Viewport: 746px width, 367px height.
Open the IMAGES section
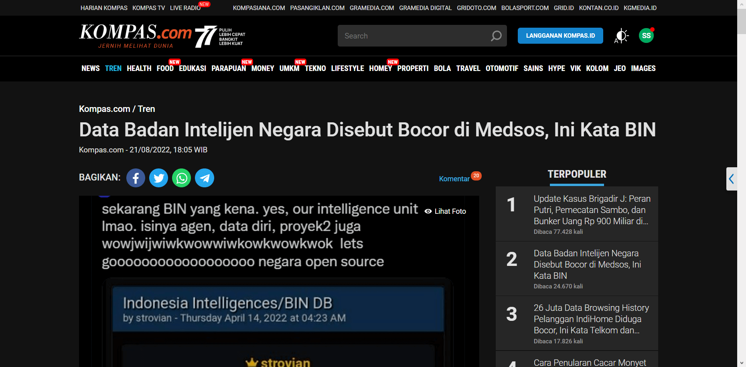(643, 69)
